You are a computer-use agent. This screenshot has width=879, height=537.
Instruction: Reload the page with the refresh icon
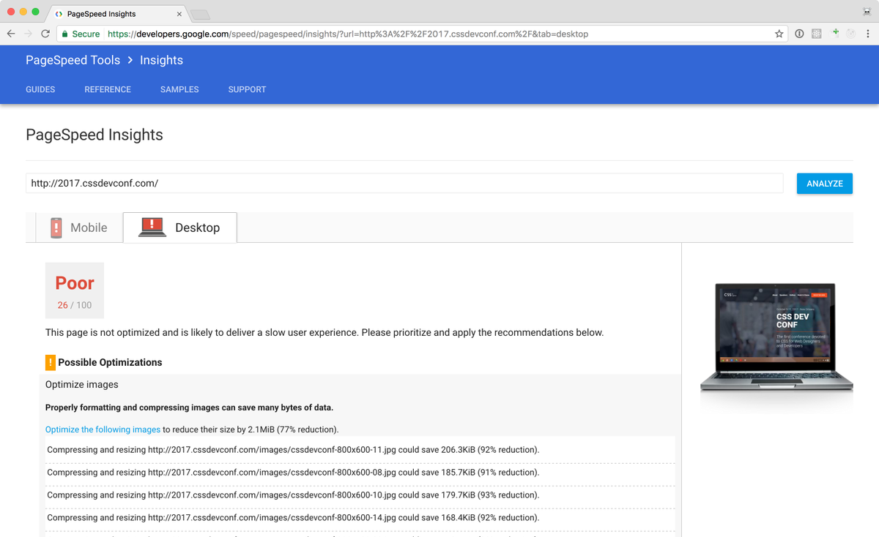click(x=45, y=34)
